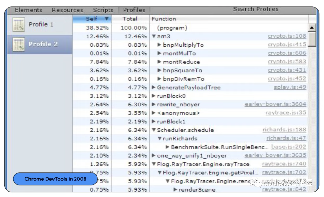
Task: Click the 100.00% total value
Action: pyautogui.click(x=134, y=28)
